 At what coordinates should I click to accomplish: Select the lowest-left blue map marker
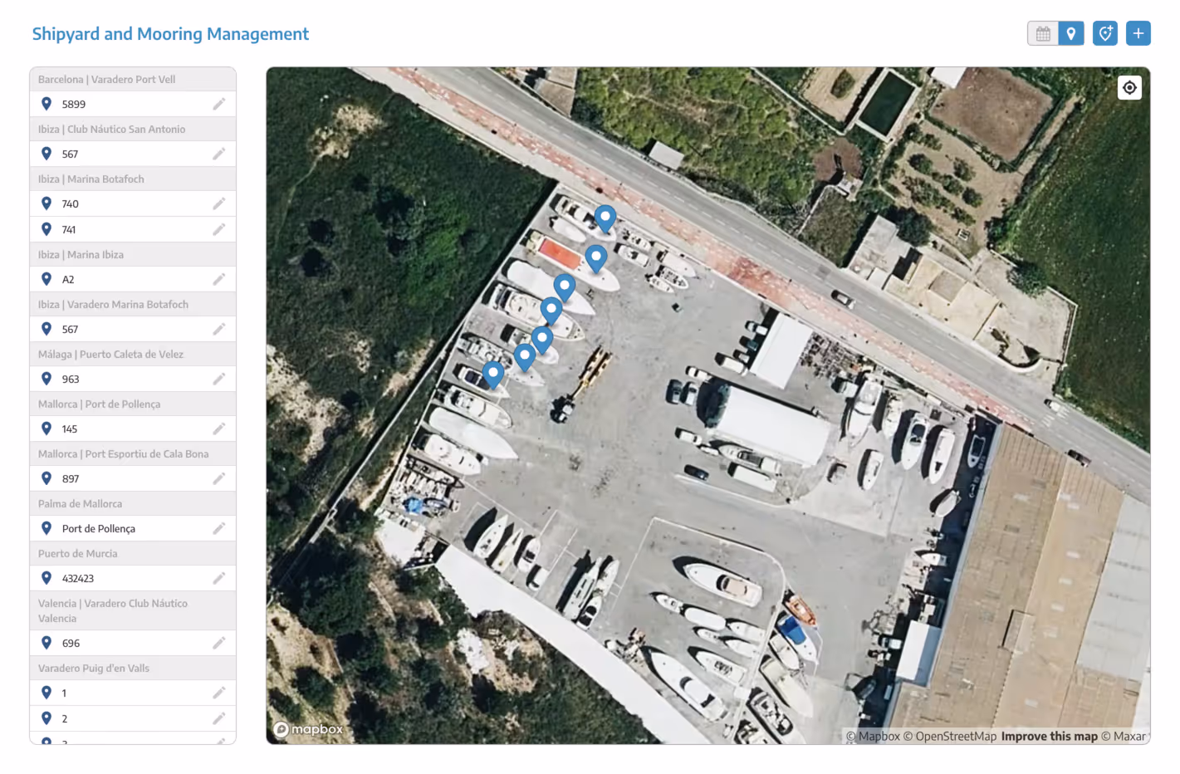(x=493, y=375)
